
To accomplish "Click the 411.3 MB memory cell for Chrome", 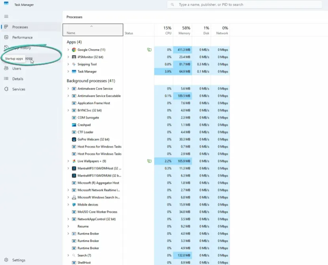I will [182, 50].
